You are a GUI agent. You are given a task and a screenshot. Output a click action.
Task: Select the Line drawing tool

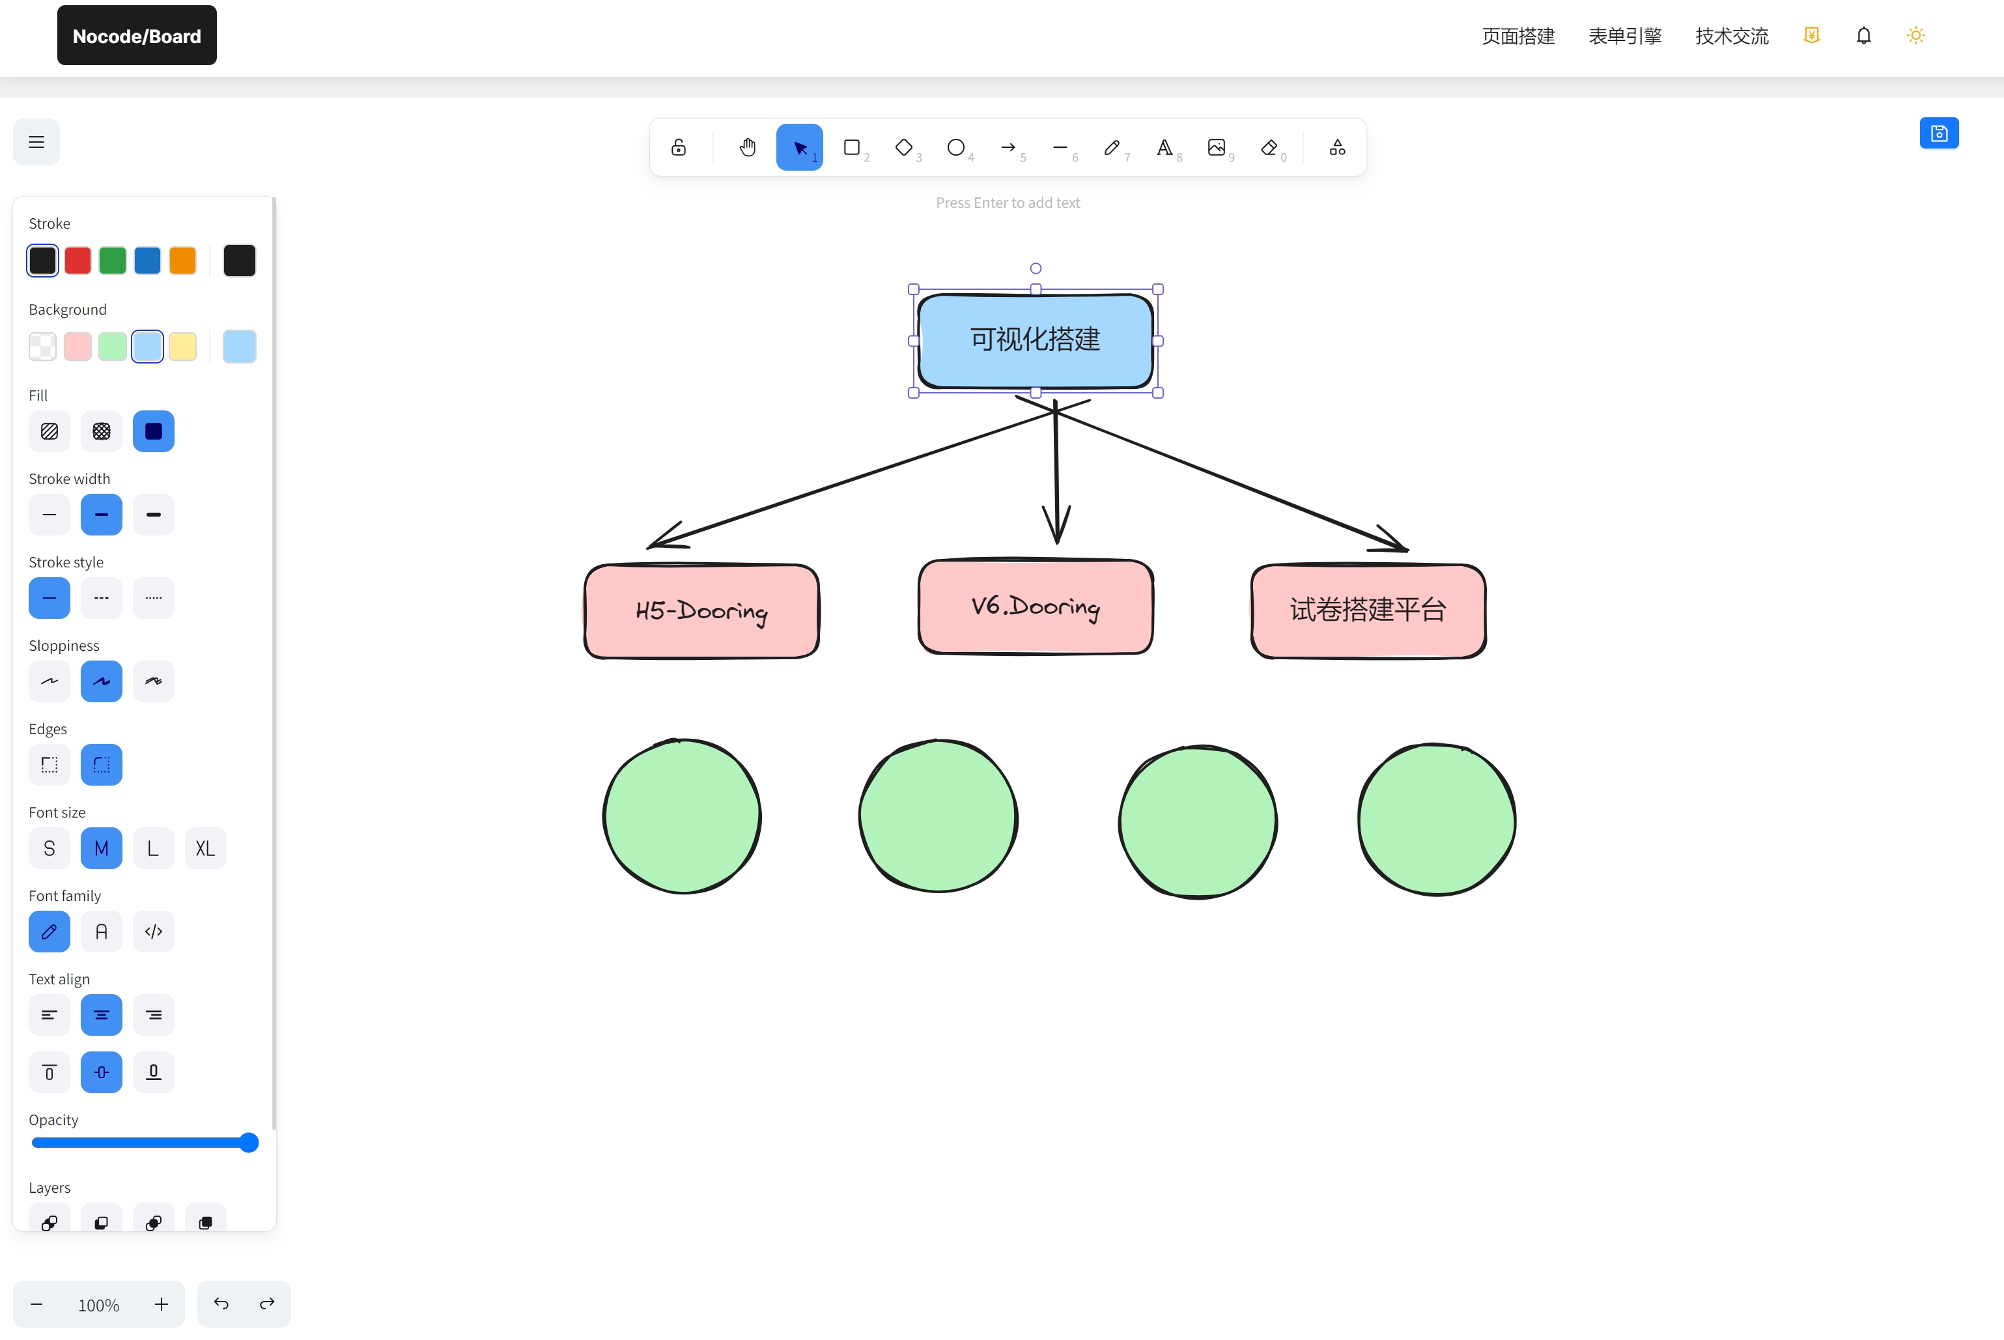coord(1060,148)
